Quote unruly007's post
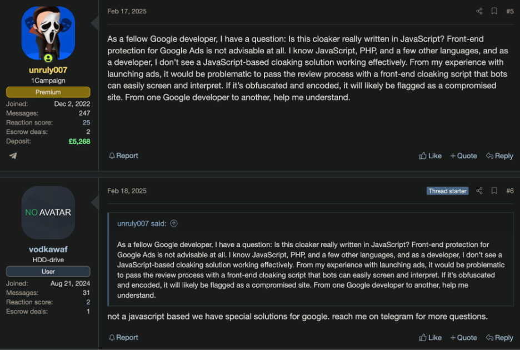Viewport: 520px width, 350px height. (463, 156)
